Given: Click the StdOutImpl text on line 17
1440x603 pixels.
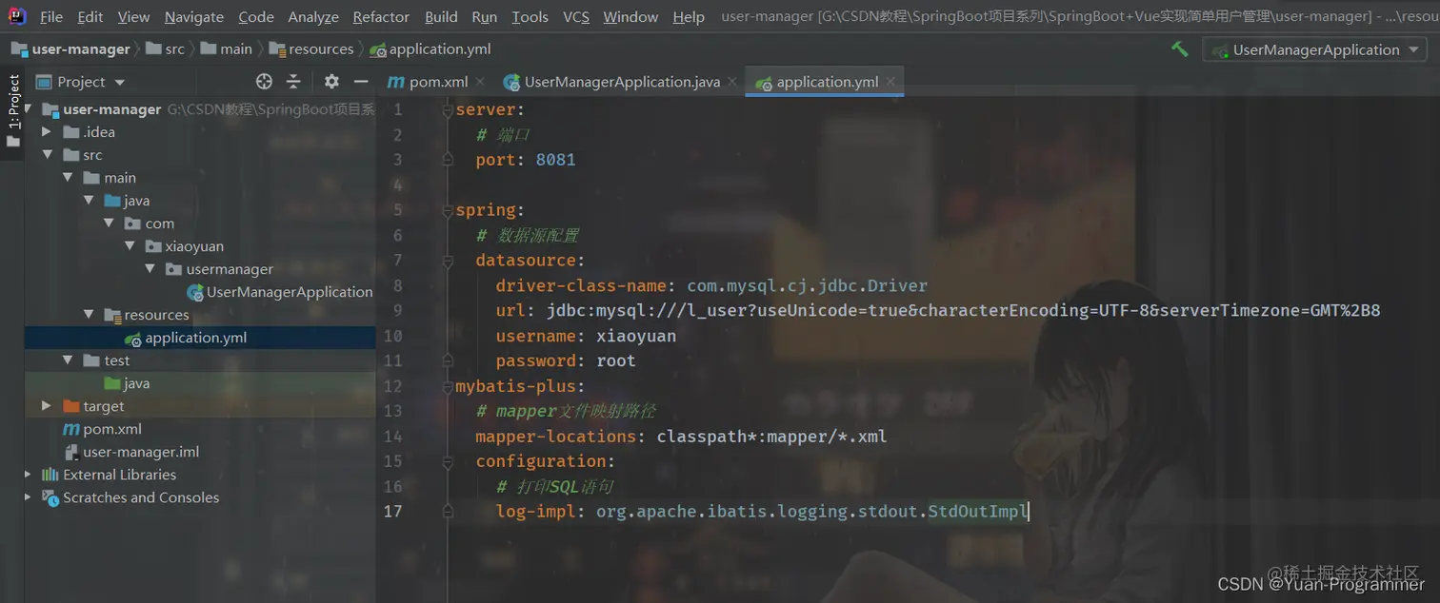Looking at the screenshot, I should point(978,512).
